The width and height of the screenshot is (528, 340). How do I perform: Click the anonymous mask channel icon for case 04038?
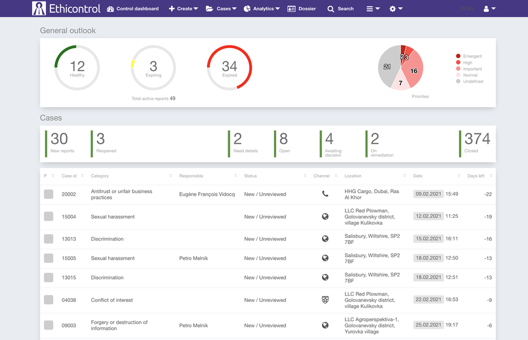point(326,299)
